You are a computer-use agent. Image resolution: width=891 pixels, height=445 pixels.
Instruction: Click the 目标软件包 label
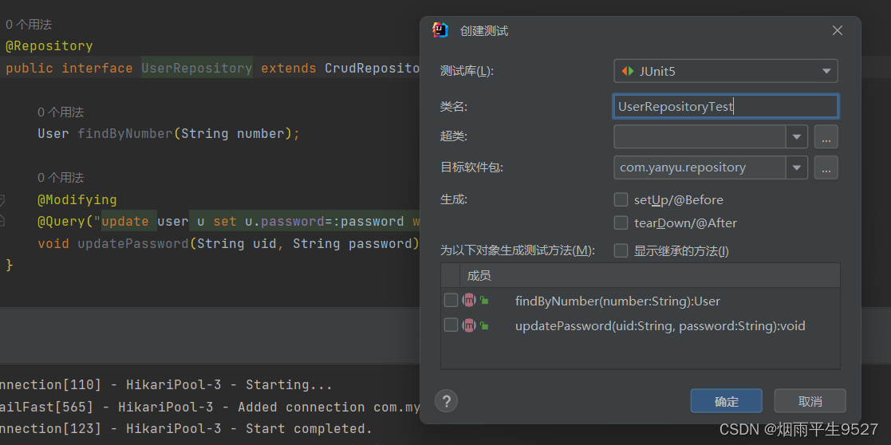coord(471,167)
